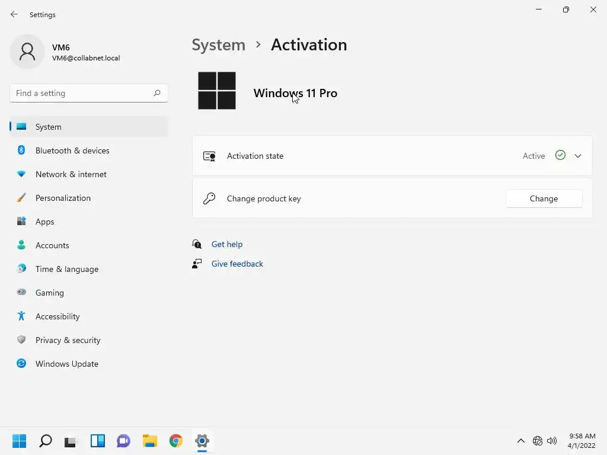Expand the Activation state chevron

578,156
